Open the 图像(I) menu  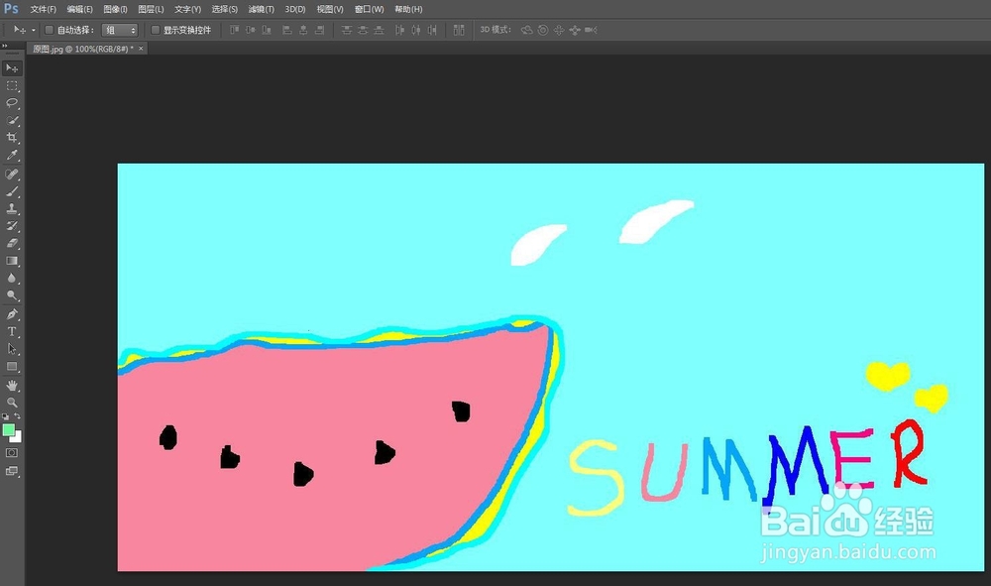point(115,10)
